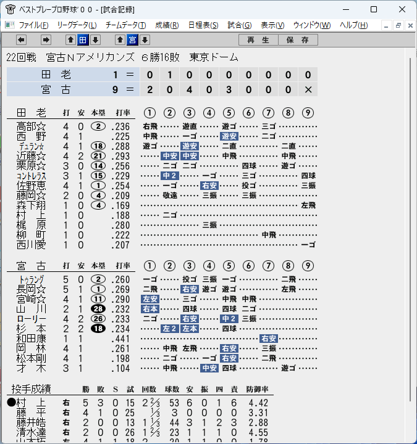Click トゥラング in the 宮古 lineup
Image resolution: width=417 pixels, height=444 pixels.
point(32,280)
